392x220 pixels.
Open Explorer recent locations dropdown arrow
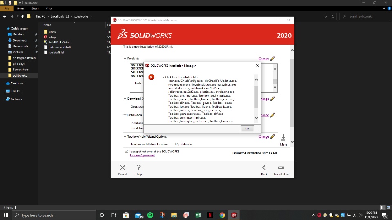pos(18,16)
